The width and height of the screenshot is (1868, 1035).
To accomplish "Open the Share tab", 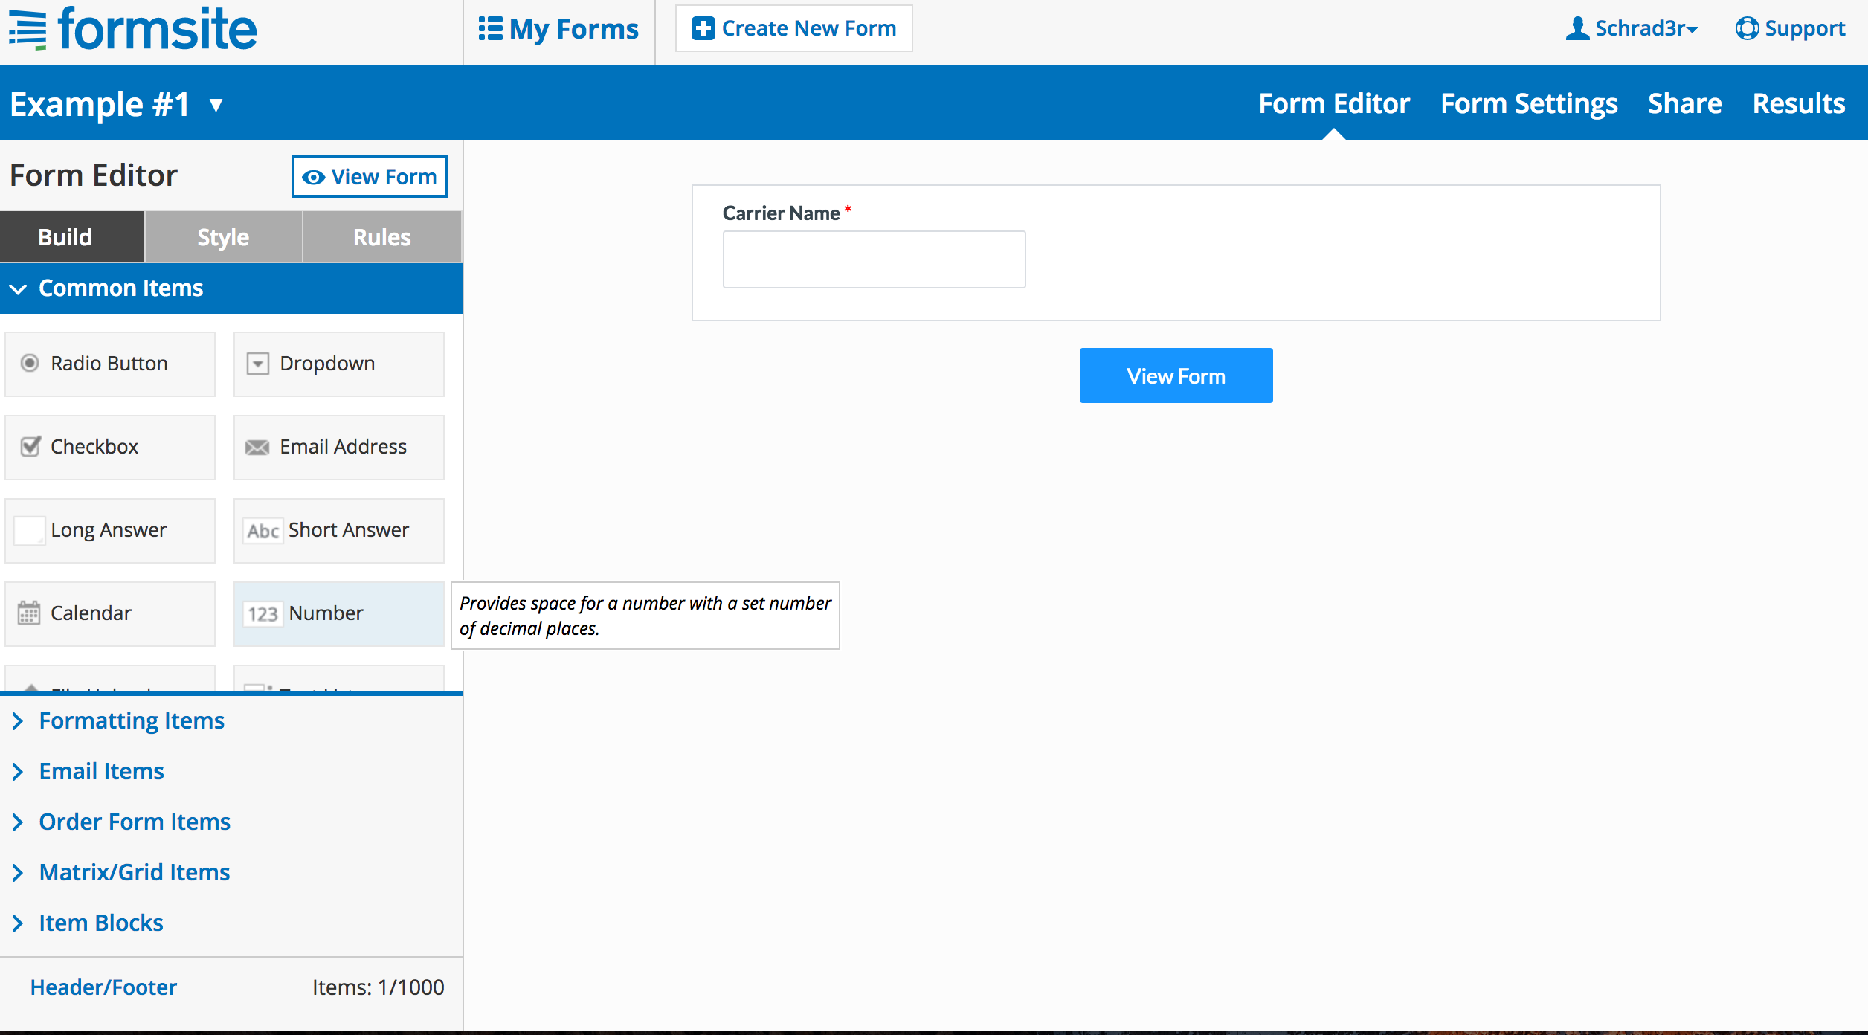I will click(1684, 103).
